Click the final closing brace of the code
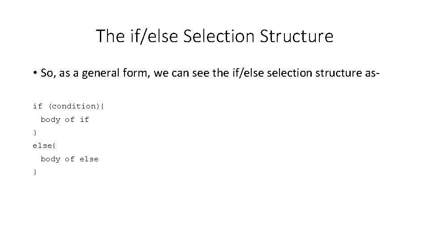 [35, 173]
